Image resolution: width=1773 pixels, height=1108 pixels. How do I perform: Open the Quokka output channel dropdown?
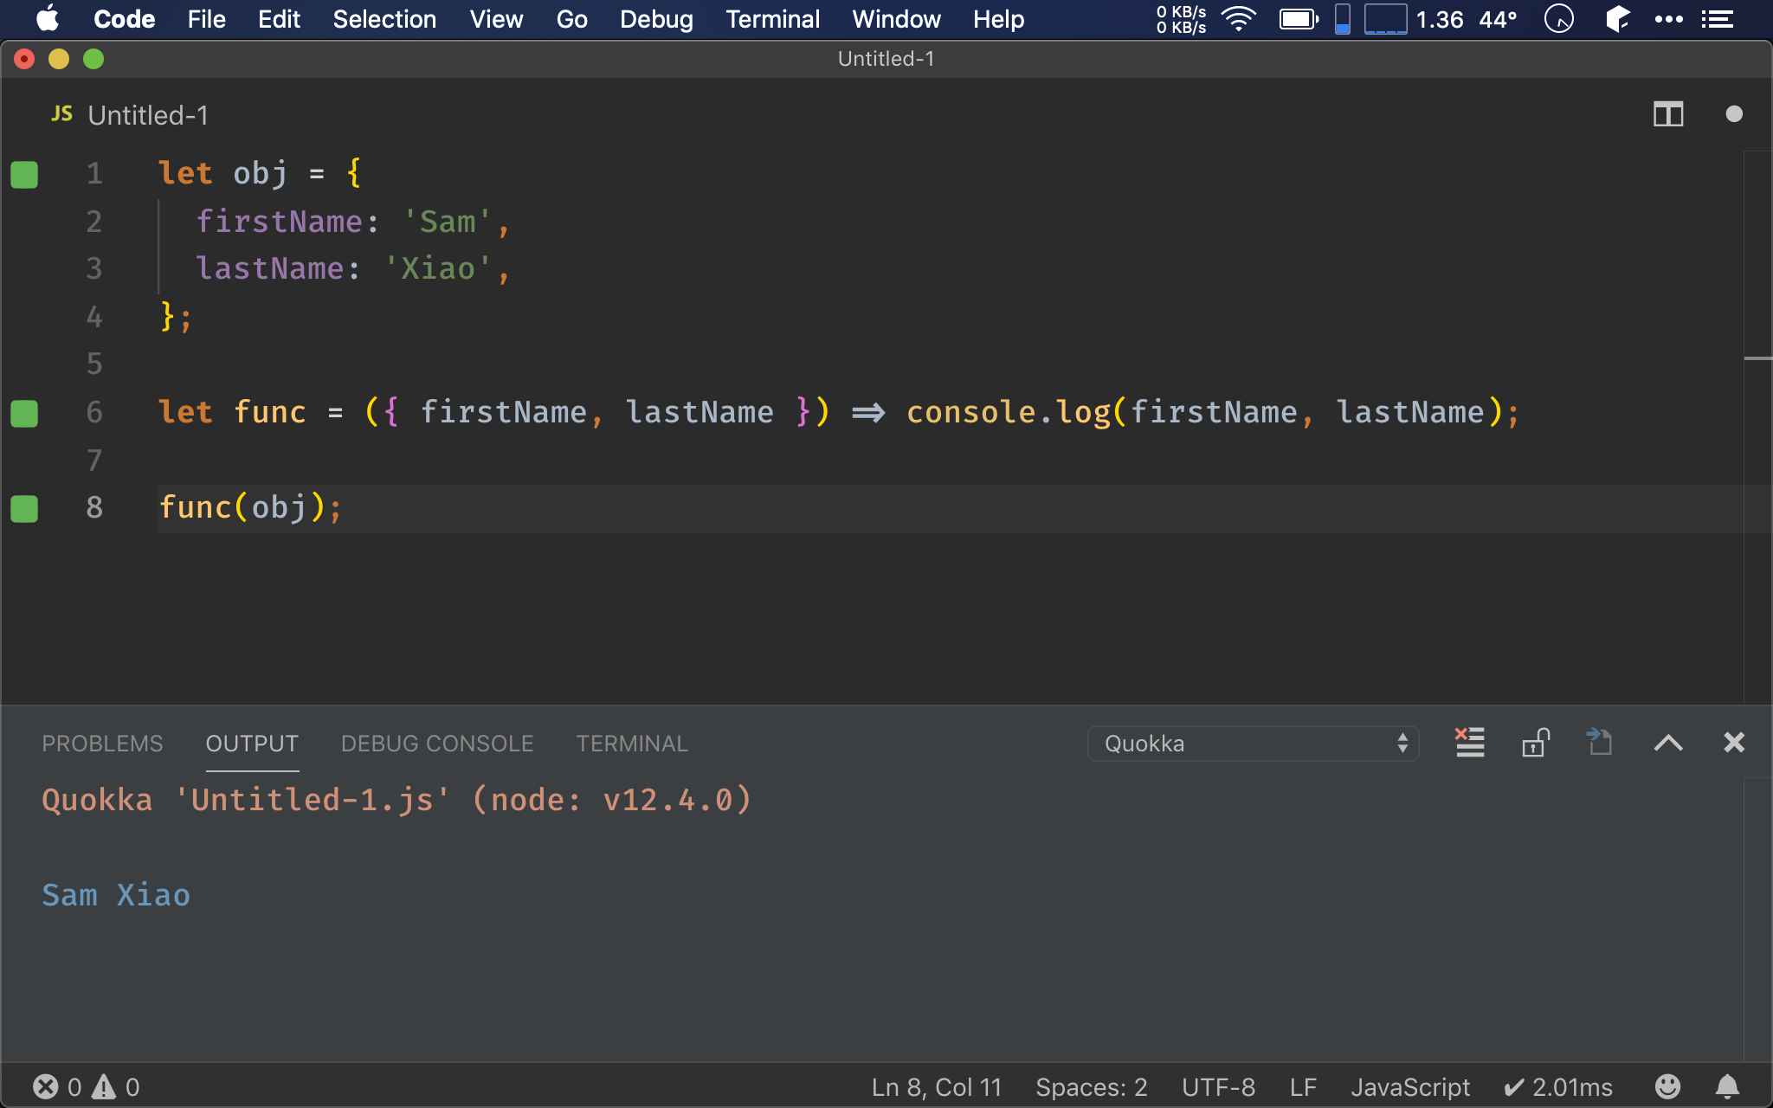[x=1252, y=744]
